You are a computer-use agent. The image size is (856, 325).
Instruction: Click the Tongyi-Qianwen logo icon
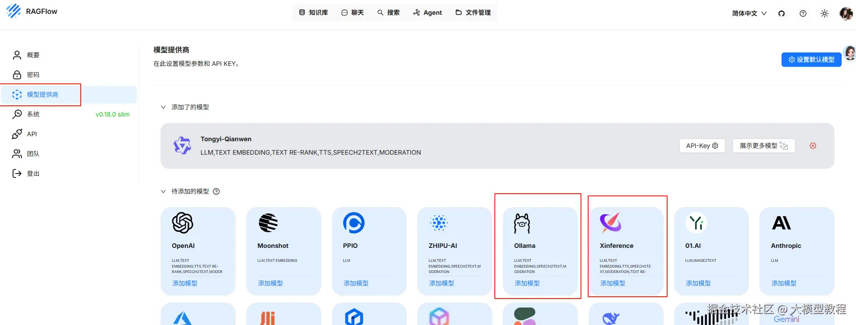pyautogui.click(x=183, y=146)
